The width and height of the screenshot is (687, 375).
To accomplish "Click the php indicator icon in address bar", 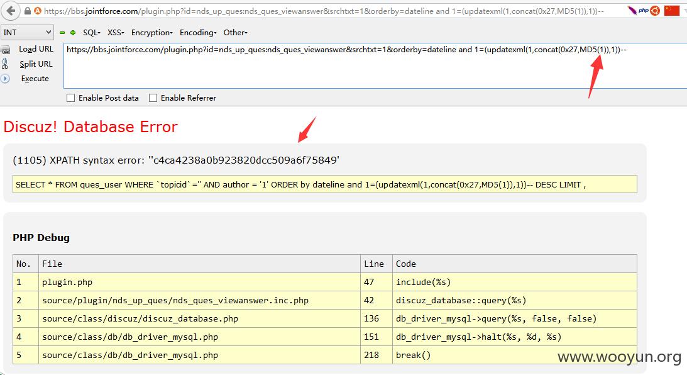I will (643, 10).
